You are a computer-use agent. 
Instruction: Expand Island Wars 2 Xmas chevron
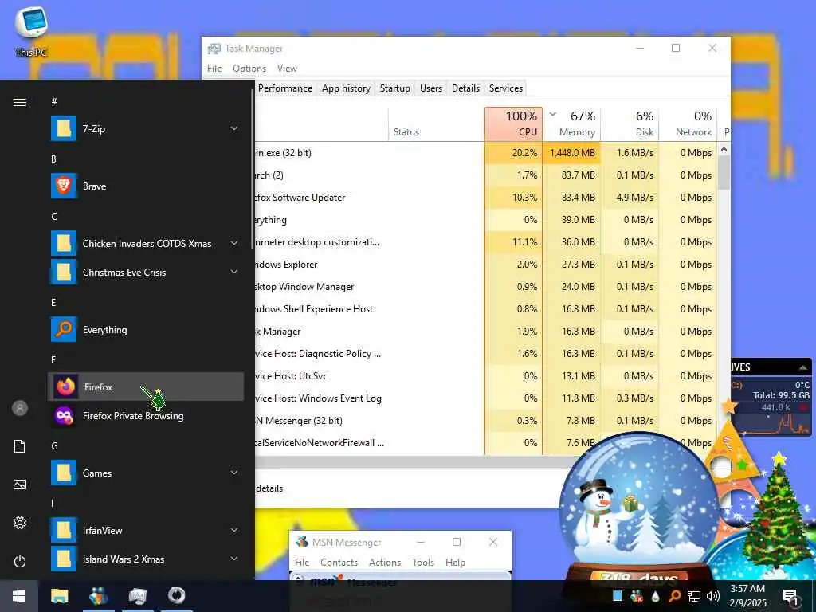pyautogui.click(x=234, y=559)
